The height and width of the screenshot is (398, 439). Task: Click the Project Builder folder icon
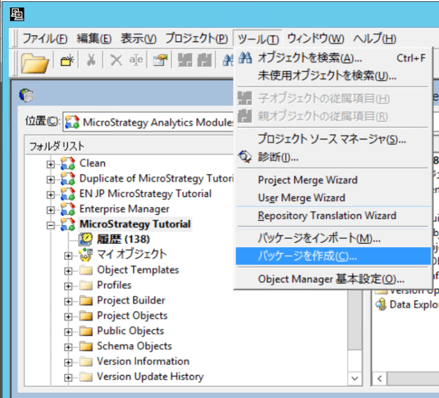[x=86, y=300]
